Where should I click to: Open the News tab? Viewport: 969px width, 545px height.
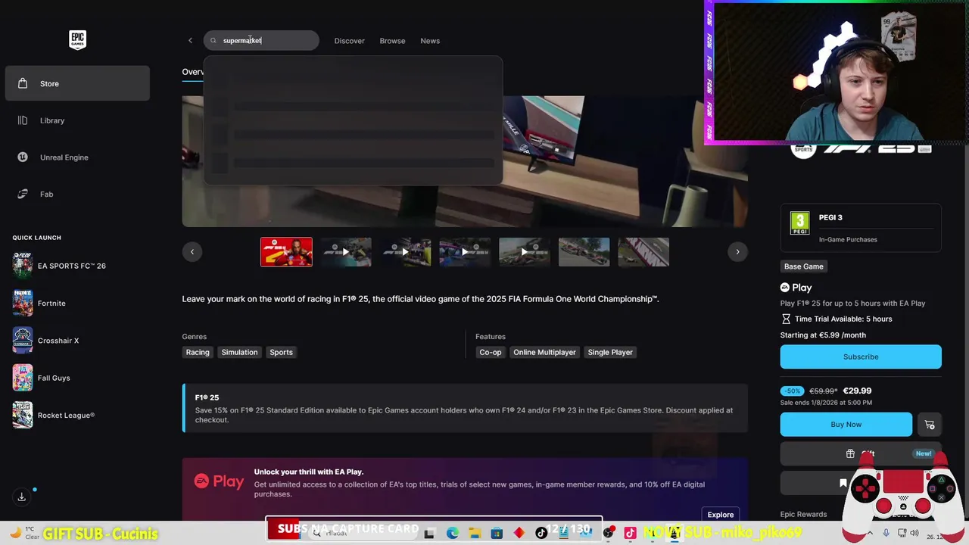(430, 41)
